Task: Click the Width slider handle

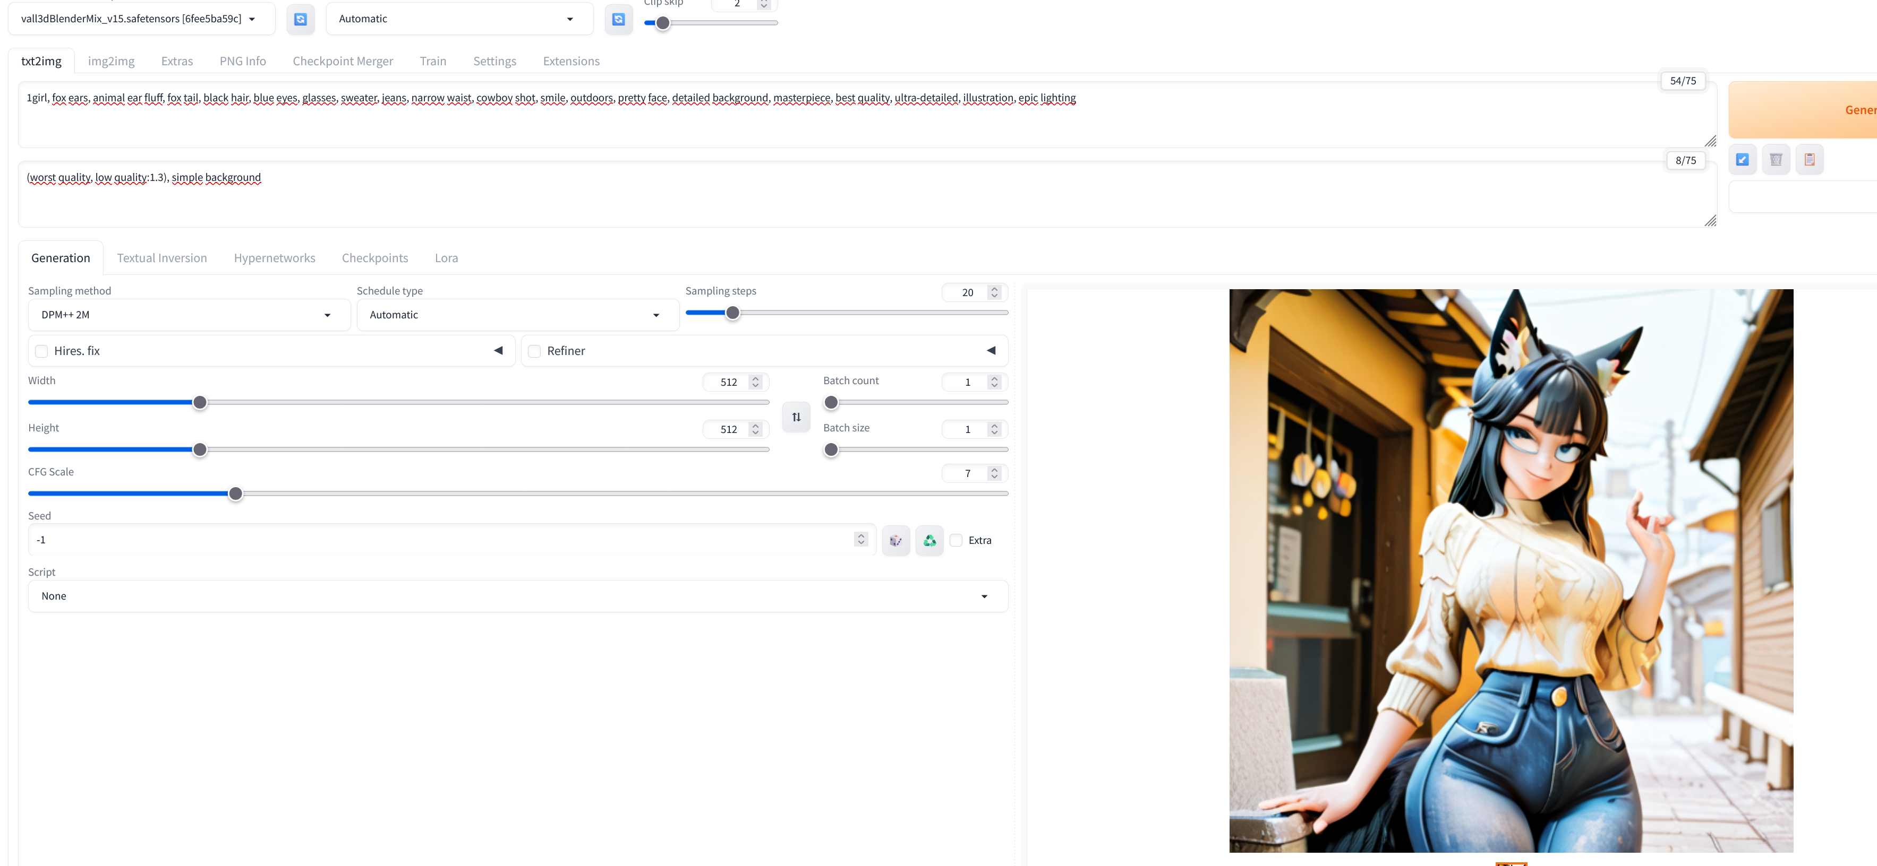Action: (x=200, y=402)
